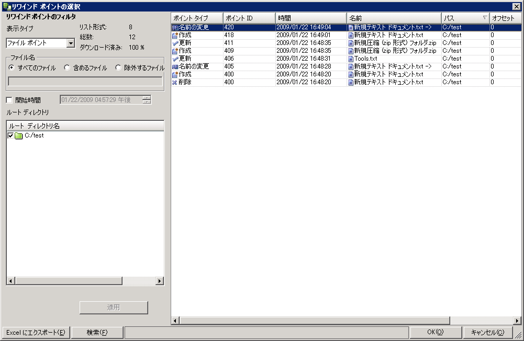Select the 除外するファイル radio button
This screenshot has width=524, height=341.
(x=118, y=67)
